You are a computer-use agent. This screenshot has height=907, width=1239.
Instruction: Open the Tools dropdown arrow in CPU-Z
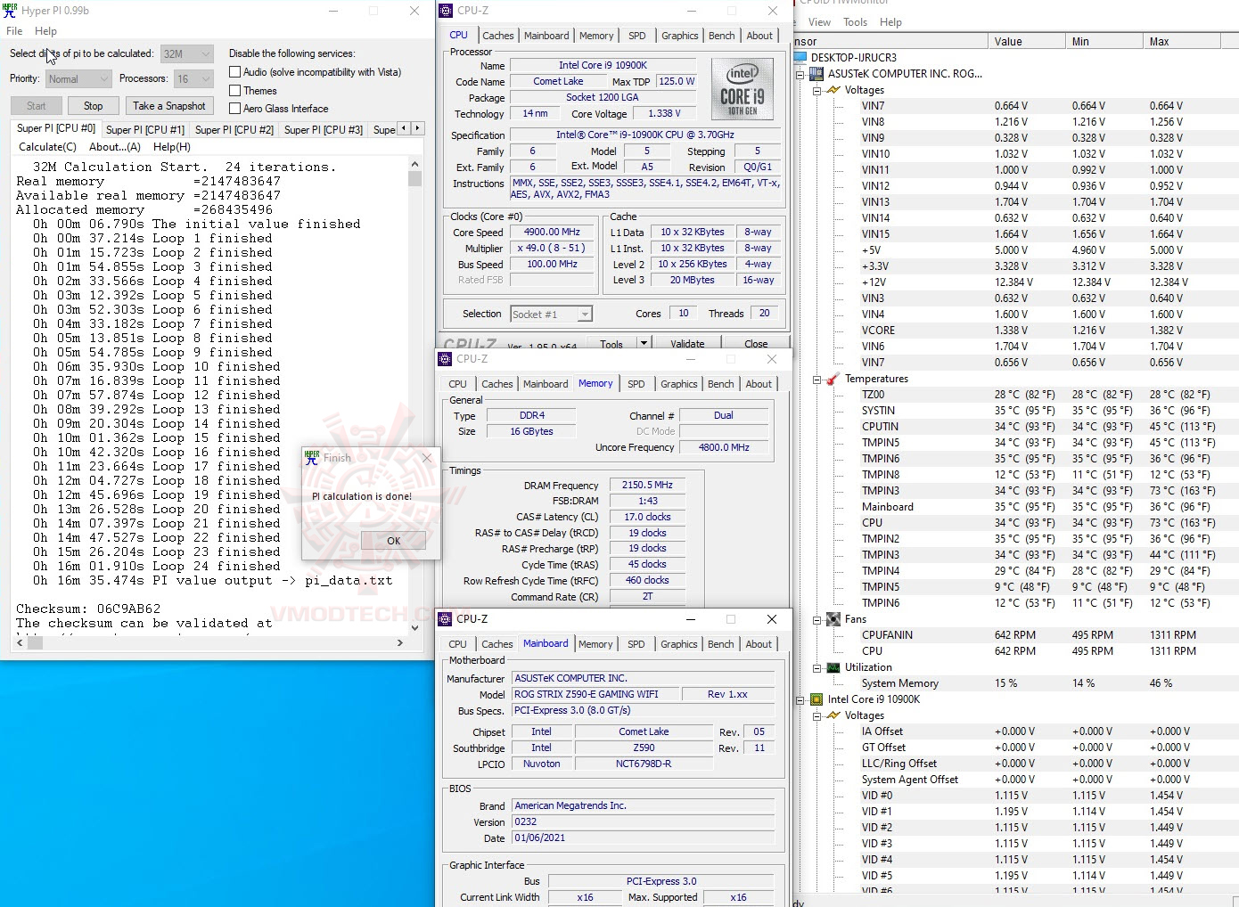click(644, 343)
